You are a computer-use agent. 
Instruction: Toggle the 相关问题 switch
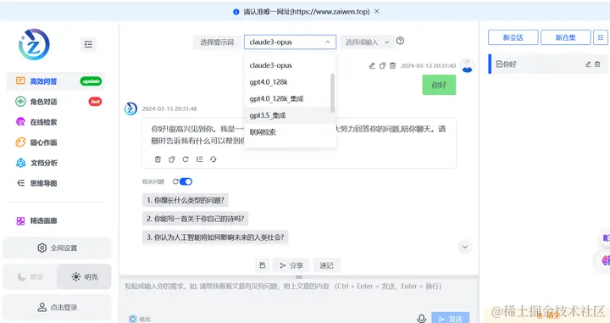186,181
